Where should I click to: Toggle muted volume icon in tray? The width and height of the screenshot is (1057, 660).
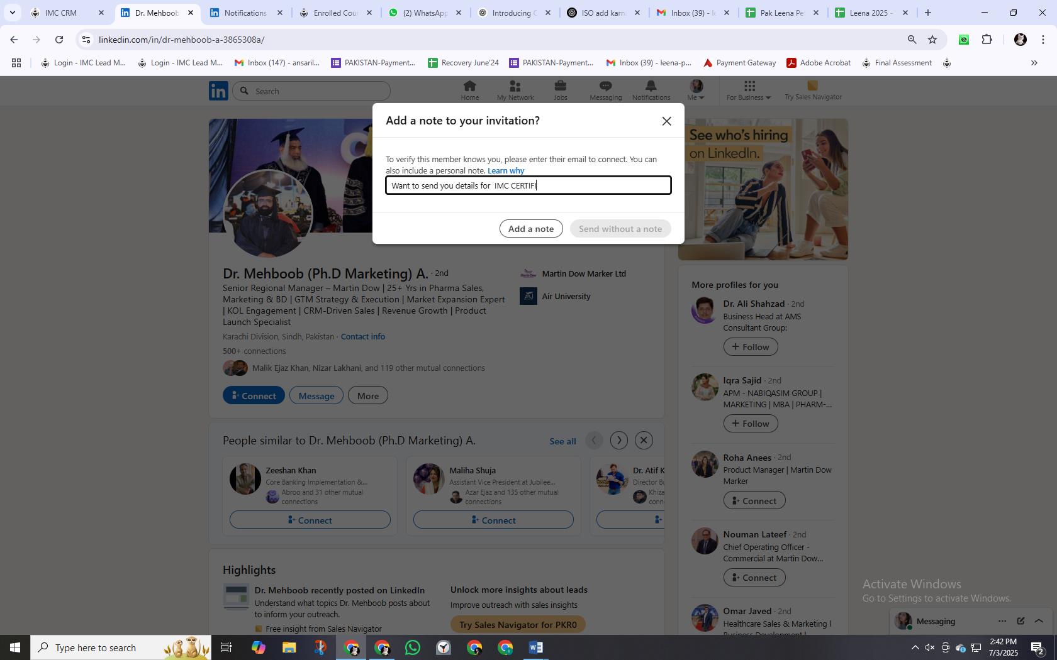coord(930,647)
